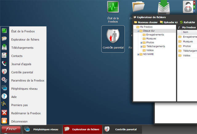The width and height of the screenshot is (197, 134).
Task: Select Enregistrements in the folder tree
Action: click(155, 35)
